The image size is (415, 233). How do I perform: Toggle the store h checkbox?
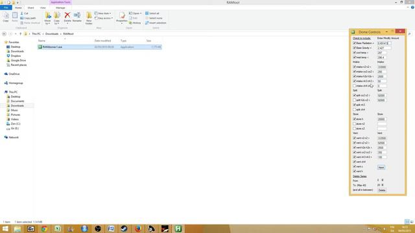(x=355, y=119)
